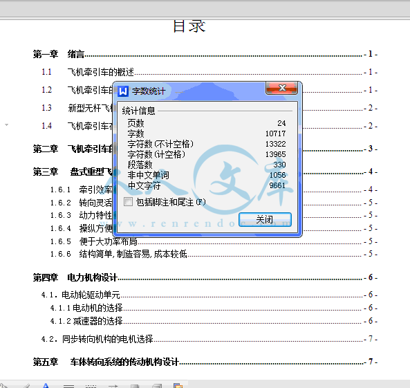Click the 1.6.4 操纵方便 contents line
Image resolution: width=410 pixels, height=388 pixels.
point(82,228)
